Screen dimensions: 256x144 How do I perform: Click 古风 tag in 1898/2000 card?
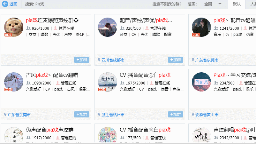[x=71, y=89]
